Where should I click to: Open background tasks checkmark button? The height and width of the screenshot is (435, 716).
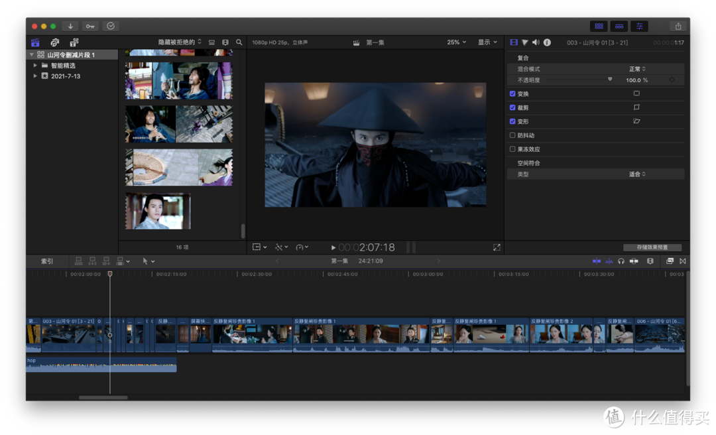[x=111, y=26]
